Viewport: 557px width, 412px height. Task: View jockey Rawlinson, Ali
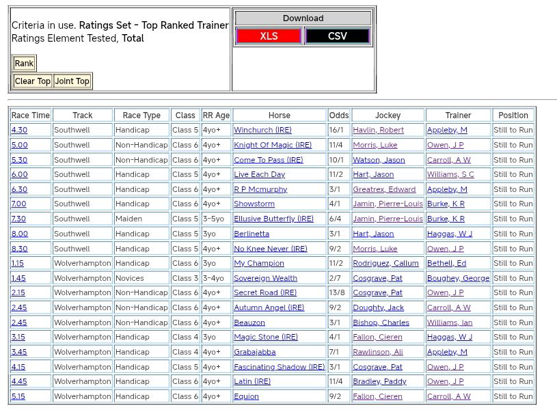click(x=377, y=352)
